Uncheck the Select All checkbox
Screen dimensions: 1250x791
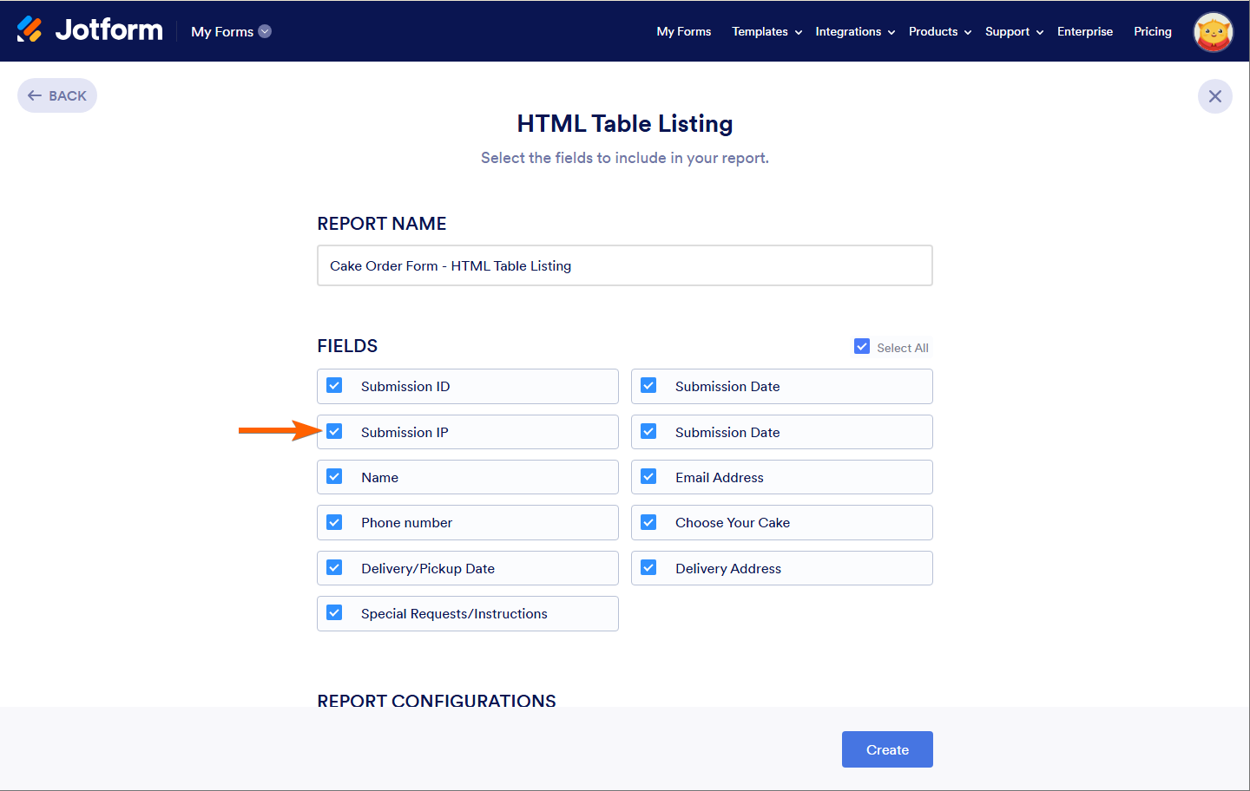(x=862, y=347)
